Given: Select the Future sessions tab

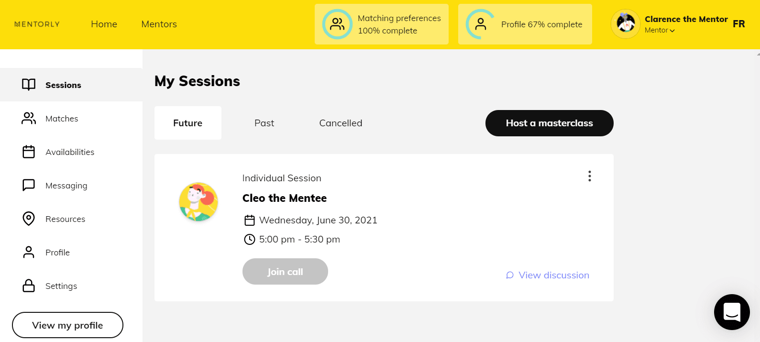Looking at the screenshot, I should [187, 123].
